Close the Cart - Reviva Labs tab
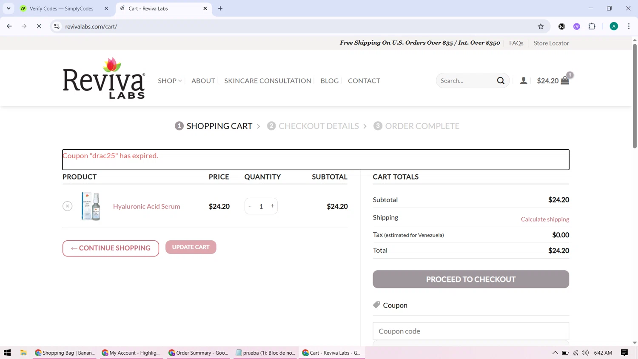This screenshot has width=638, height=359. [205, 9]
